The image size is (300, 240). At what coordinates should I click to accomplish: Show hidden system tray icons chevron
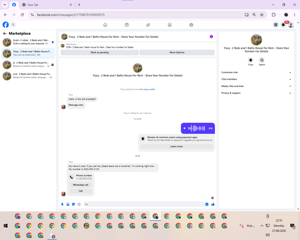pyautogui.click(x=262, y=226)
